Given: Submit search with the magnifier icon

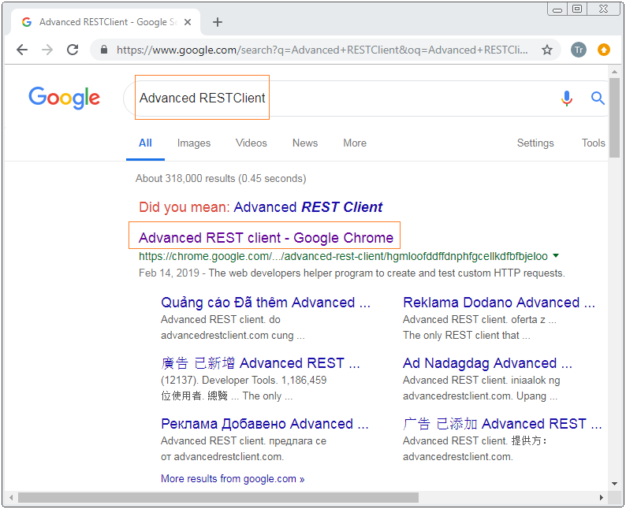Looking at the screenshot, I should click(x=598, y=98).
